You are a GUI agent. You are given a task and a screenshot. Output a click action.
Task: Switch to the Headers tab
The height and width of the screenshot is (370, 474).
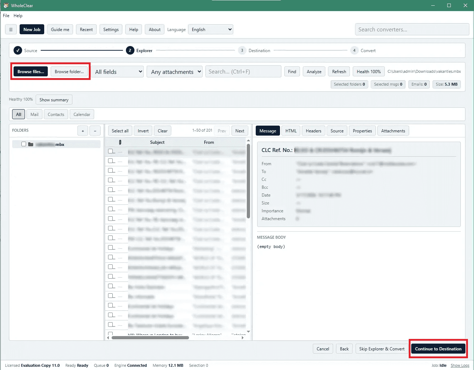pos(314,131)
